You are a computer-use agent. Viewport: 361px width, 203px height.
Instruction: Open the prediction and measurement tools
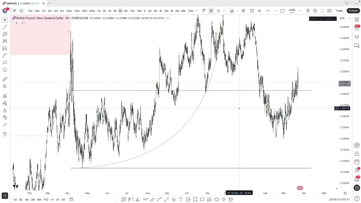point(5,48)
